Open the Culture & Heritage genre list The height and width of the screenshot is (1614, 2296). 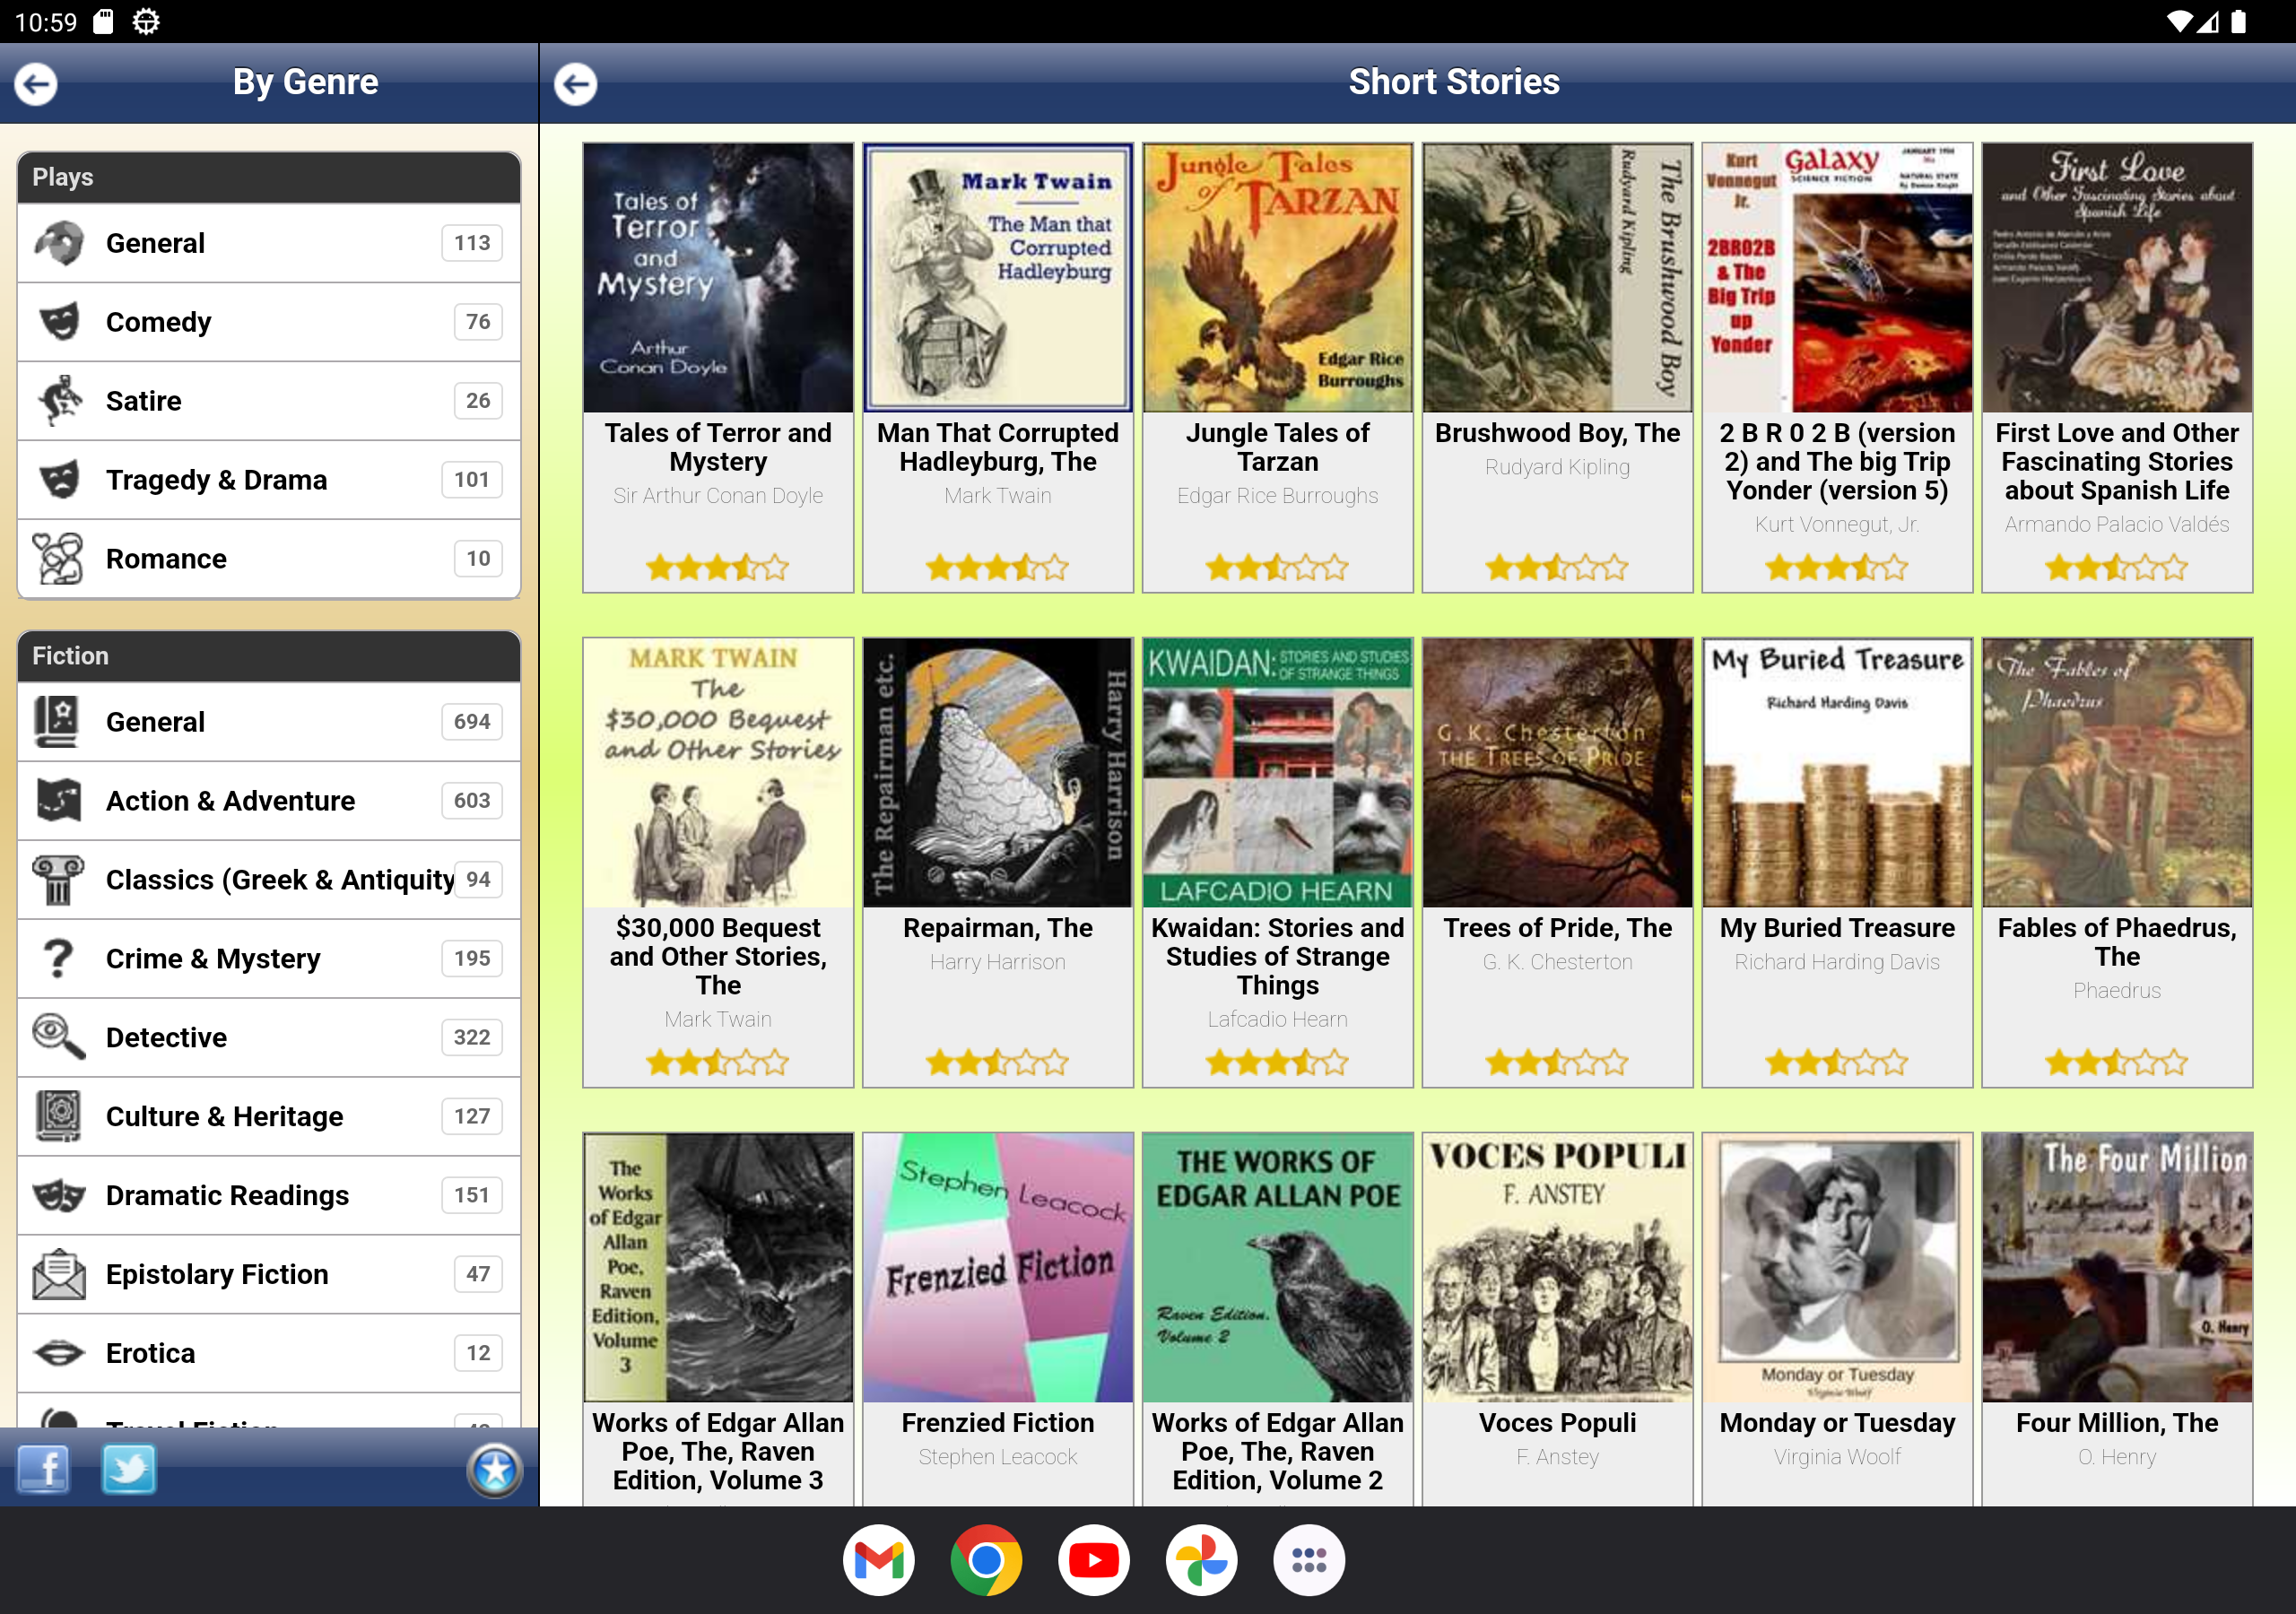coord(269,1116)
